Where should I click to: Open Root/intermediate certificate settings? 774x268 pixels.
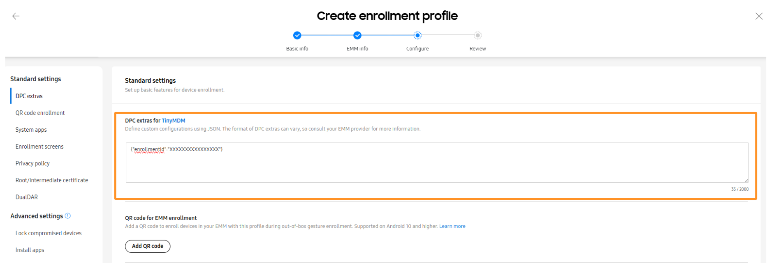(52, 180)
